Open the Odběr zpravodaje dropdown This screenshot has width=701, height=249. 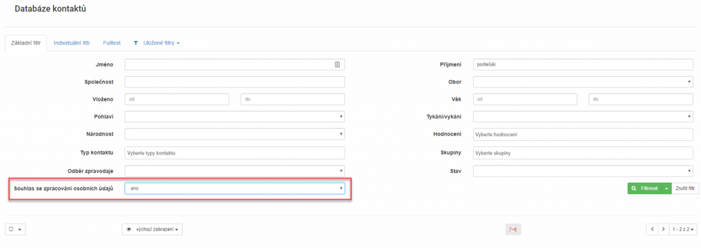235,171
